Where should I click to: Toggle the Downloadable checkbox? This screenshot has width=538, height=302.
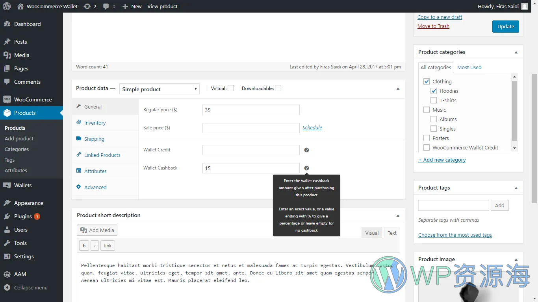click(x=278, y=88)
